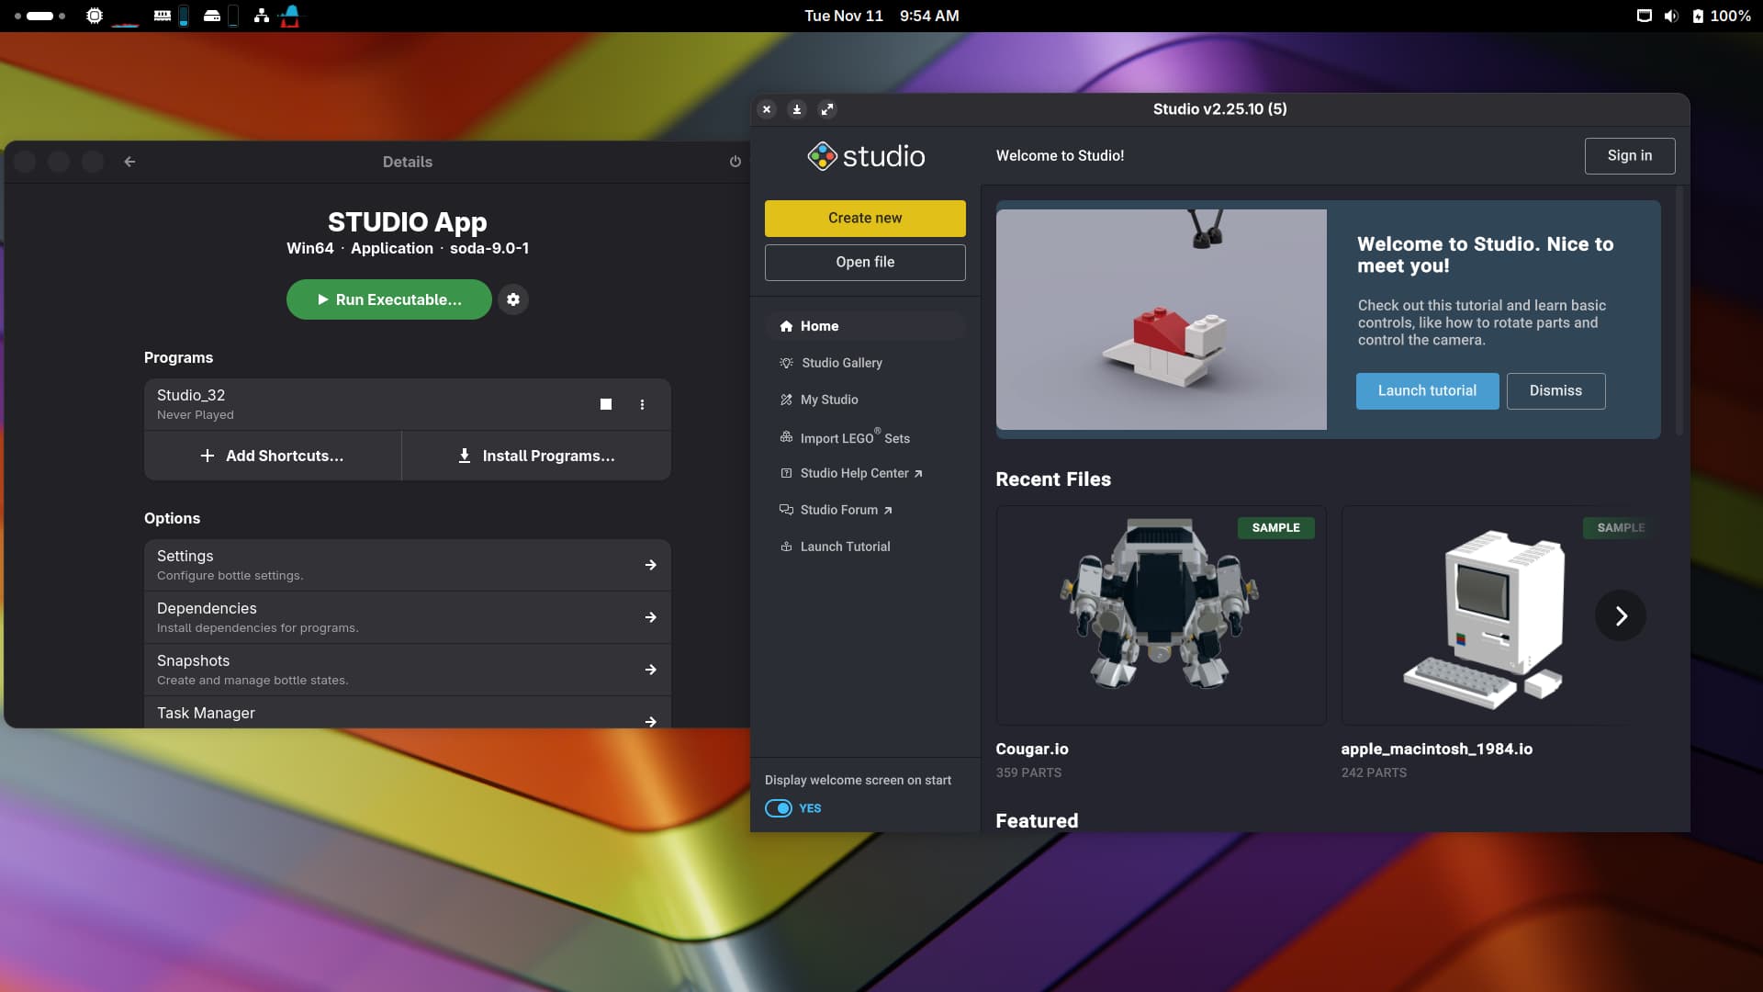The height and width of the screenshot is (992, 1763).
Task: Click the Launch tutorial button
Action: pos(1427,391)
